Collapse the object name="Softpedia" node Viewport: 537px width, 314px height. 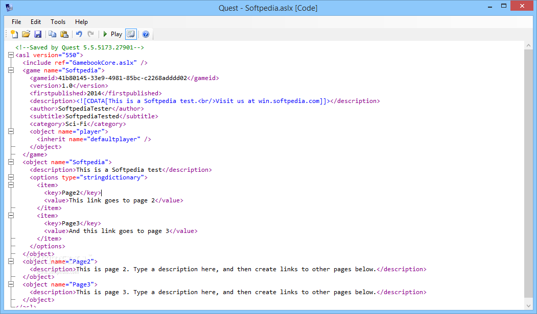click(11, 162)
